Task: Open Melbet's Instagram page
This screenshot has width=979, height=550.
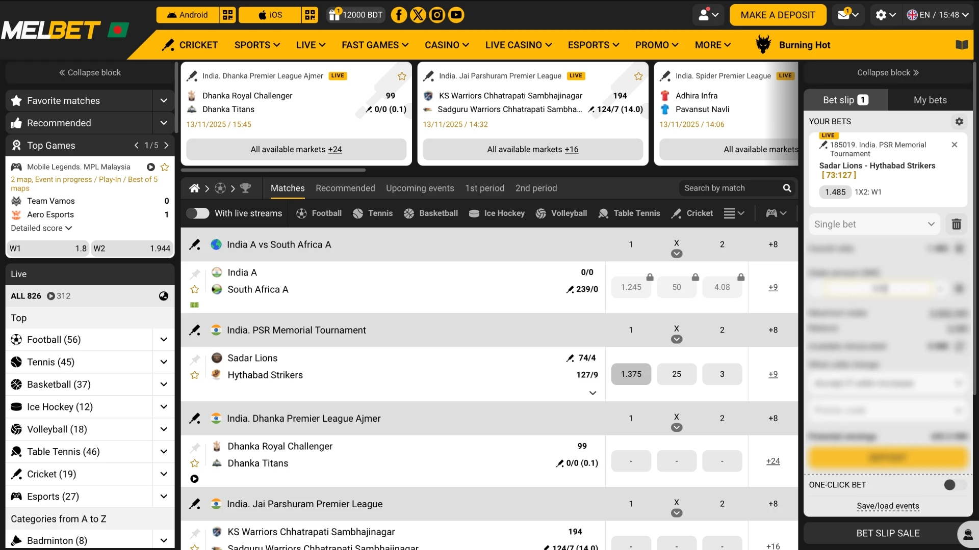Action: coord(437,15)
